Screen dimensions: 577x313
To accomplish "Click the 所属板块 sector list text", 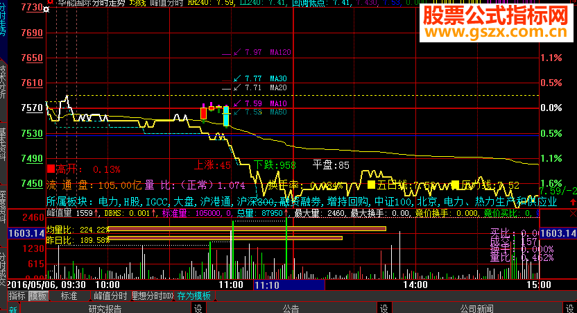I will click(x=302, y=201).
